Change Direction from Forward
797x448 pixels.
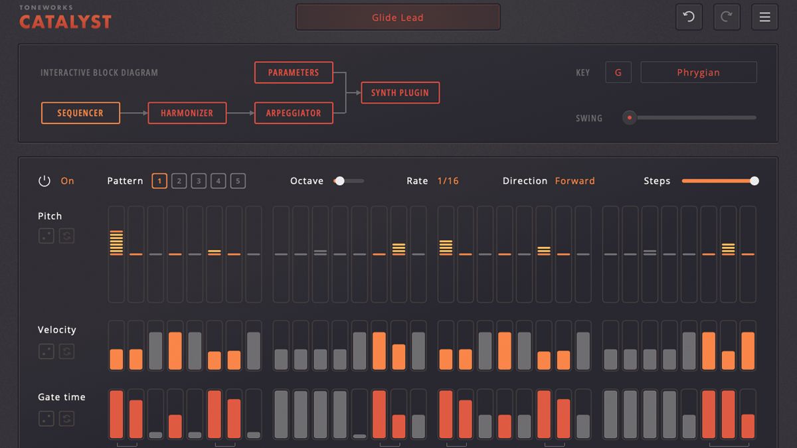coord(575,180)
